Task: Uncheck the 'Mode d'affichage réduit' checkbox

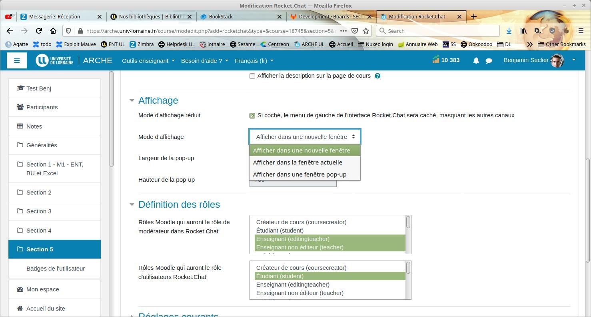Action: tap(252, 116)
